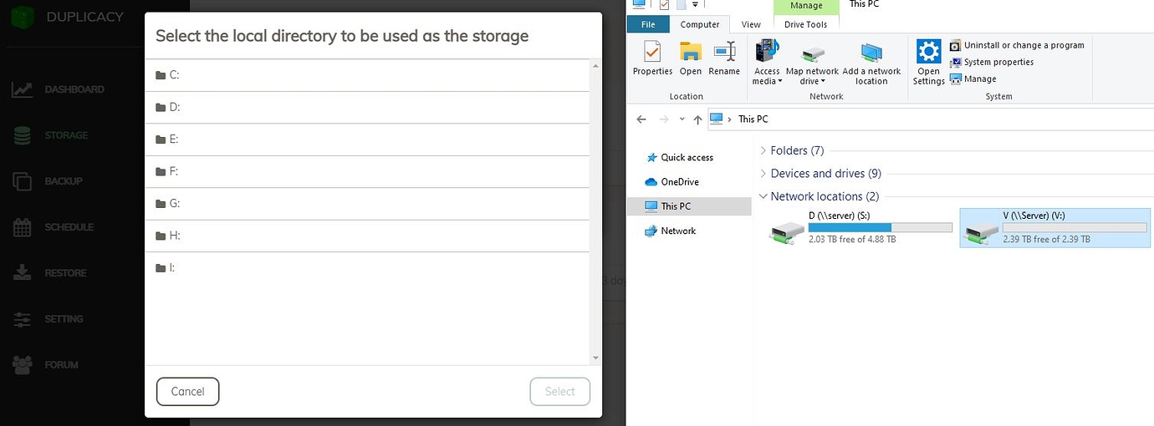This screenshot has width=1154, height=426.
Task: Select This PC in navigation pane
Action: pyautogui.click(x=690, y=206)
